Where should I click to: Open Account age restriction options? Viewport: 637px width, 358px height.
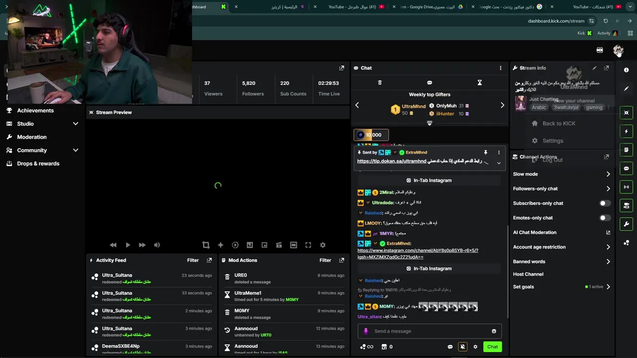(562, 247)
